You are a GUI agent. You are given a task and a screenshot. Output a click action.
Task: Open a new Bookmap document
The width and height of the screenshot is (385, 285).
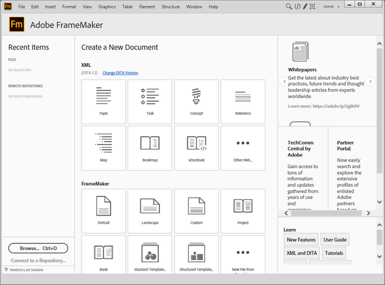coord(150,147)
